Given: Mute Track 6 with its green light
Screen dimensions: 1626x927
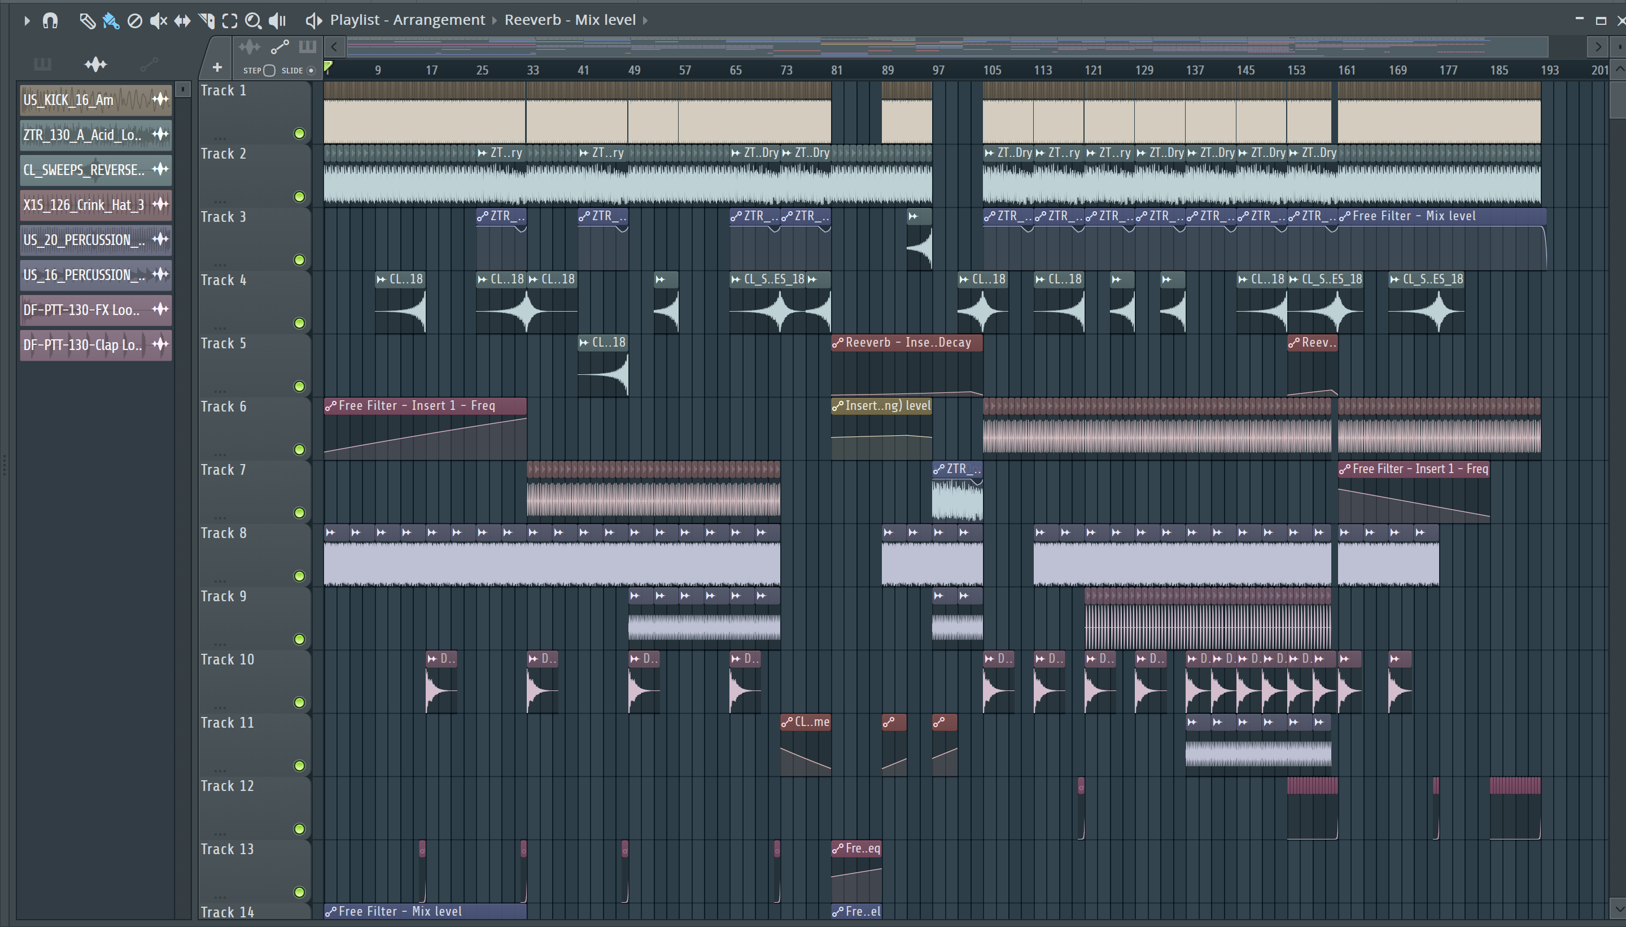Looking at the screenshot, I should [x=299, y=449].
